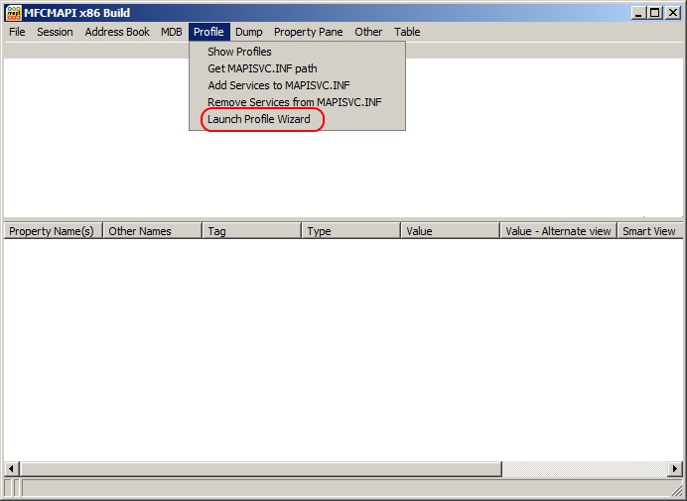Open the Dump menu
Screen dimensions: 687x501
click(249, 32)
